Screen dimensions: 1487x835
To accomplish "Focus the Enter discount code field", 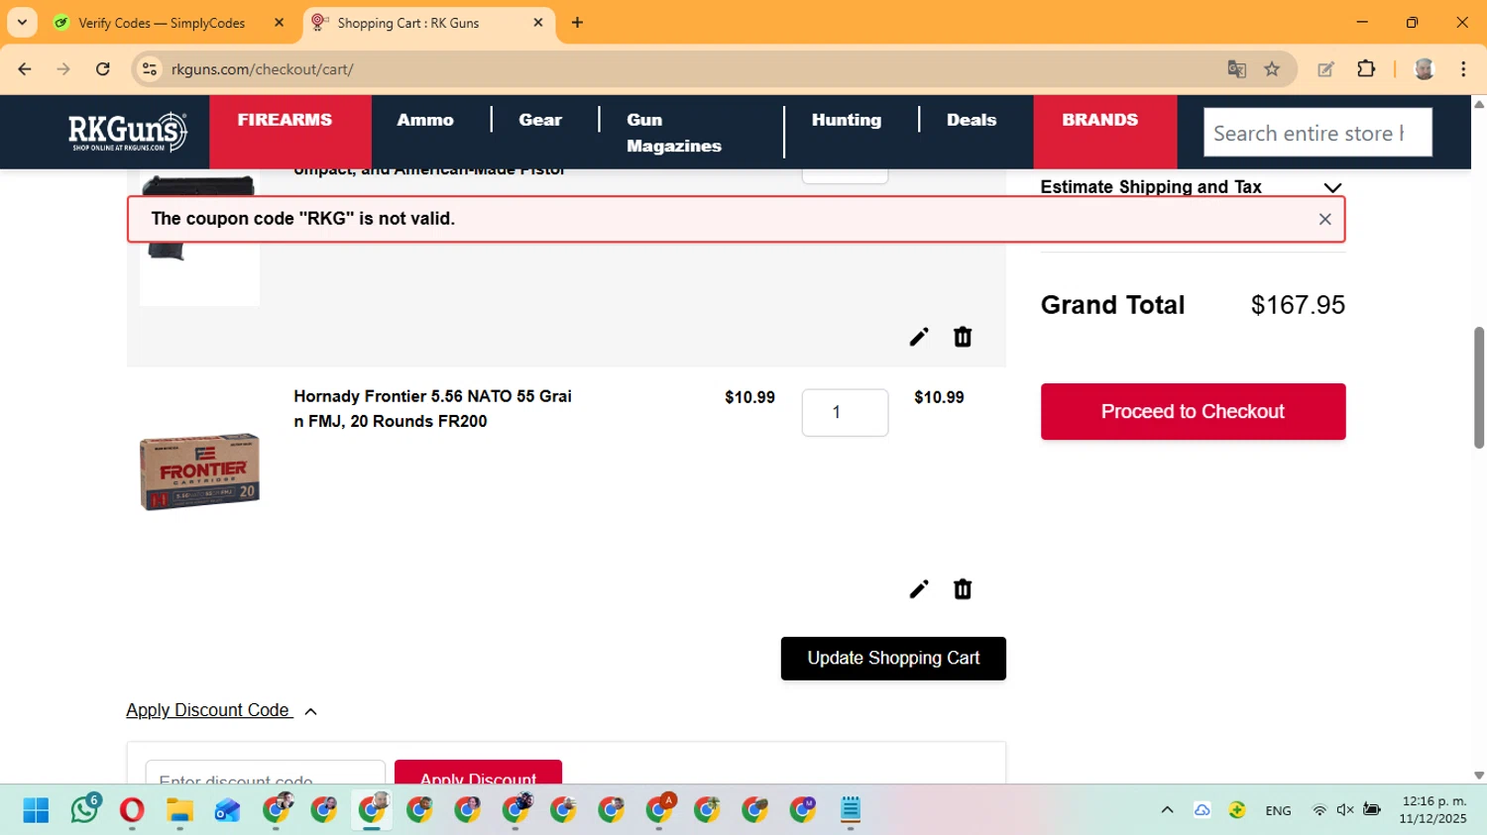I will pyautogui.click(x=266, y=773).
